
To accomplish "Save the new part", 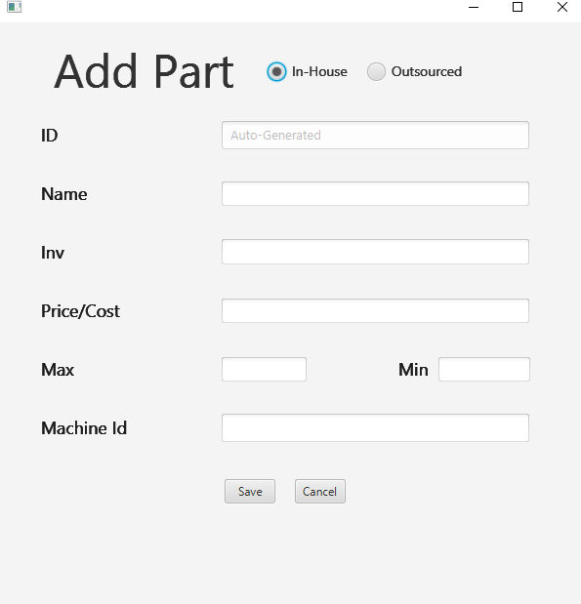I will pyautogui.click(x=250, y=492).
